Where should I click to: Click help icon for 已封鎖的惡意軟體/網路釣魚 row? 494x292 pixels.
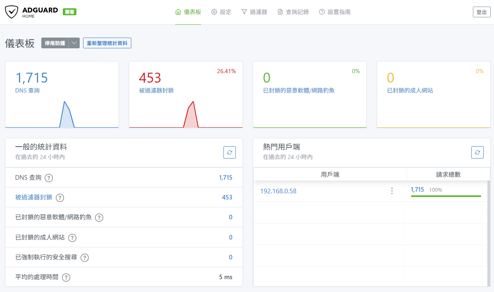click(99, 218)
